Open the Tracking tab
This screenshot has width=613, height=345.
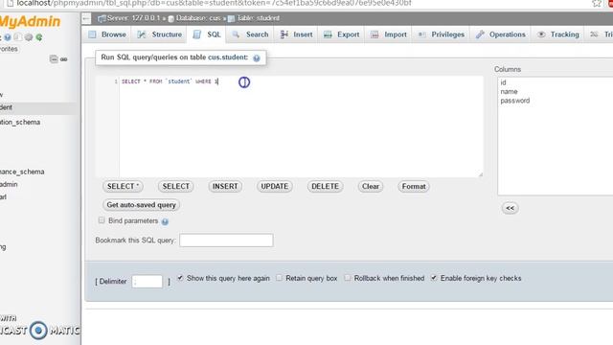(x=558, y=34)
